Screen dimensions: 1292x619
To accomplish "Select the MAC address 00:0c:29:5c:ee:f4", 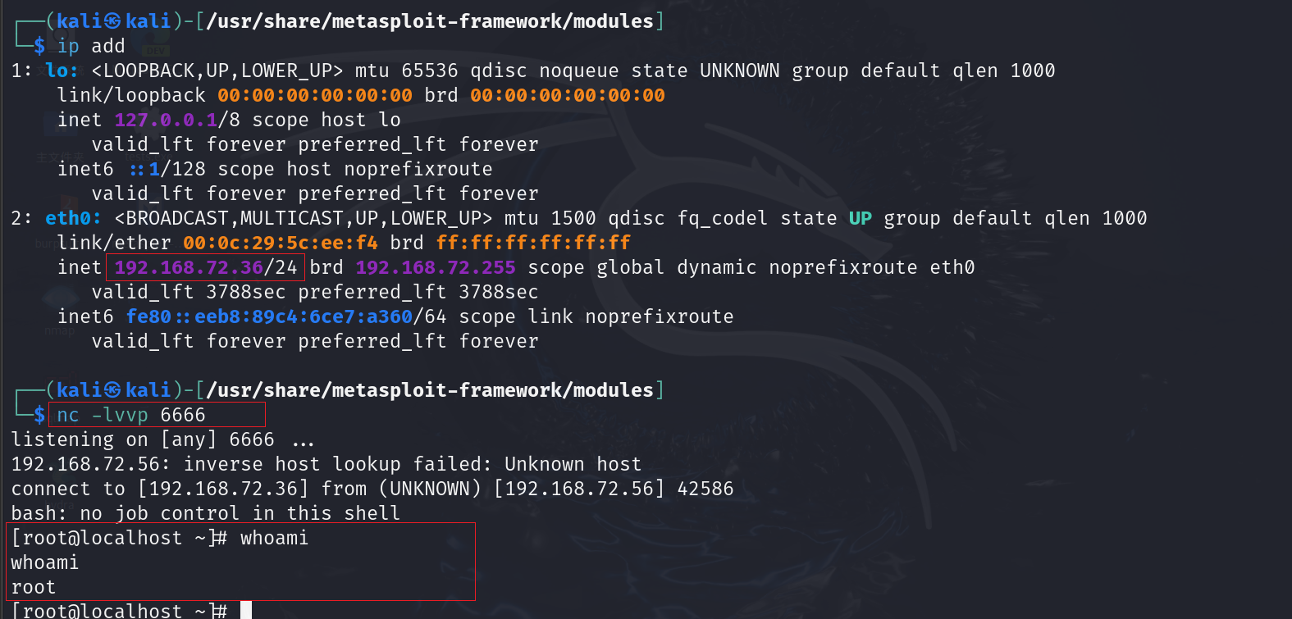I will 281,243.
